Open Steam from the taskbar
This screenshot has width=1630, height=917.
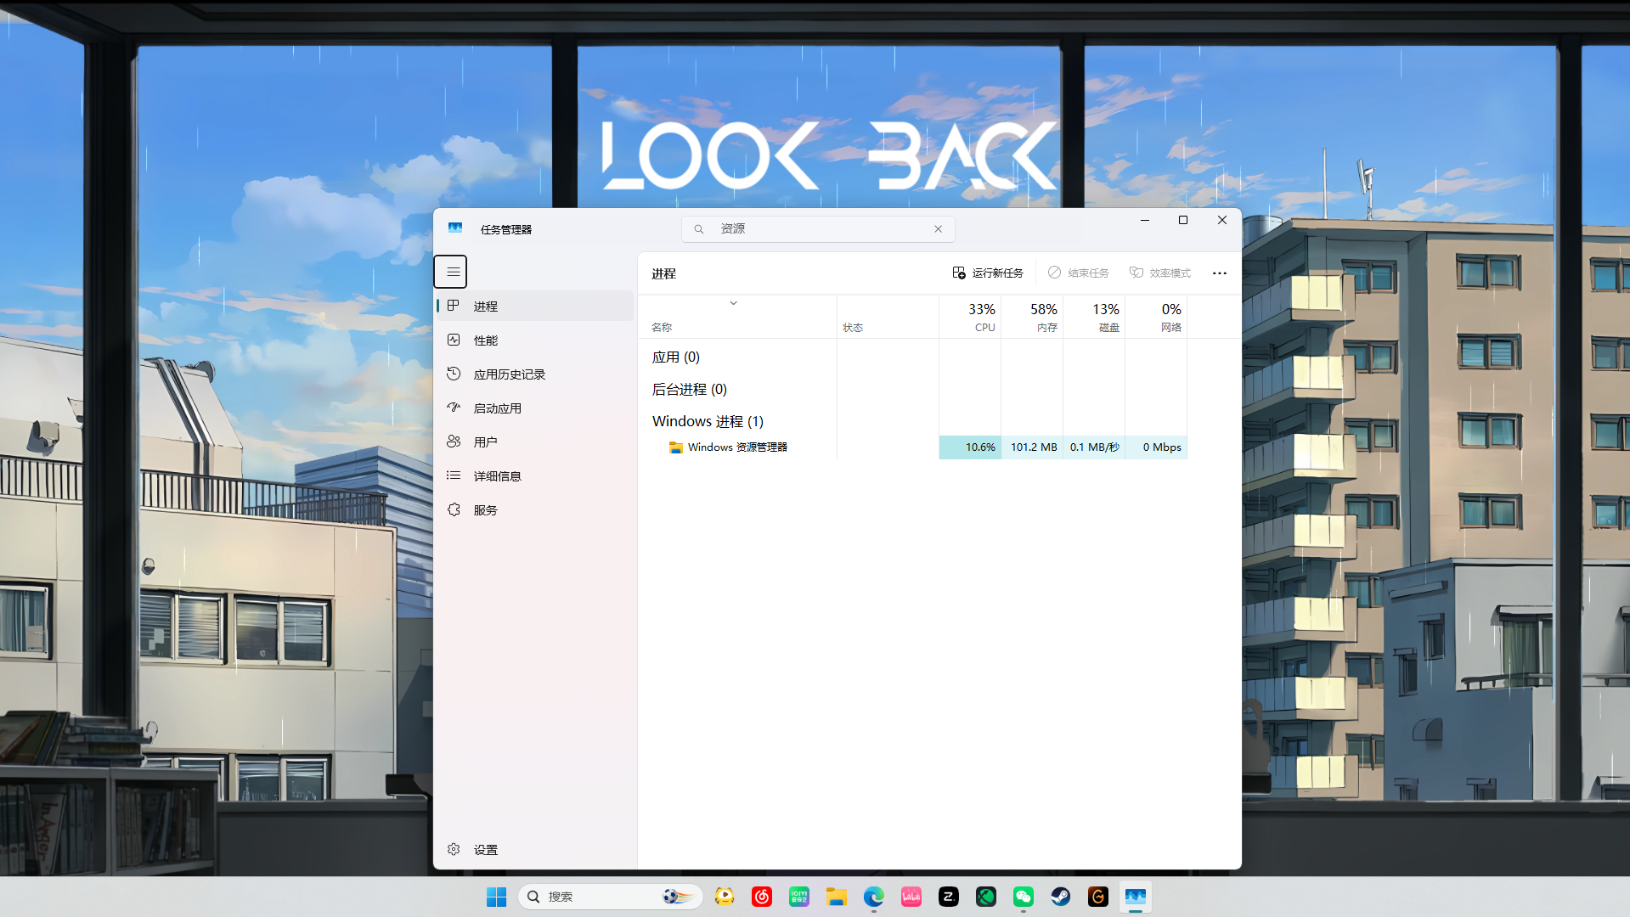coord(1061,897)
